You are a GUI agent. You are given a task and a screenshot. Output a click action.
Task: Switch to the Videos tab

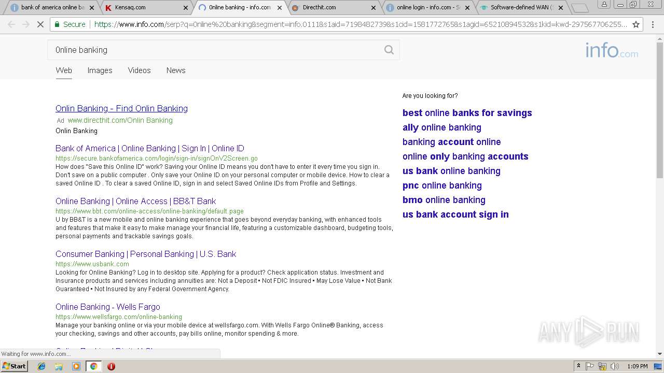click(x=139, y=70)
